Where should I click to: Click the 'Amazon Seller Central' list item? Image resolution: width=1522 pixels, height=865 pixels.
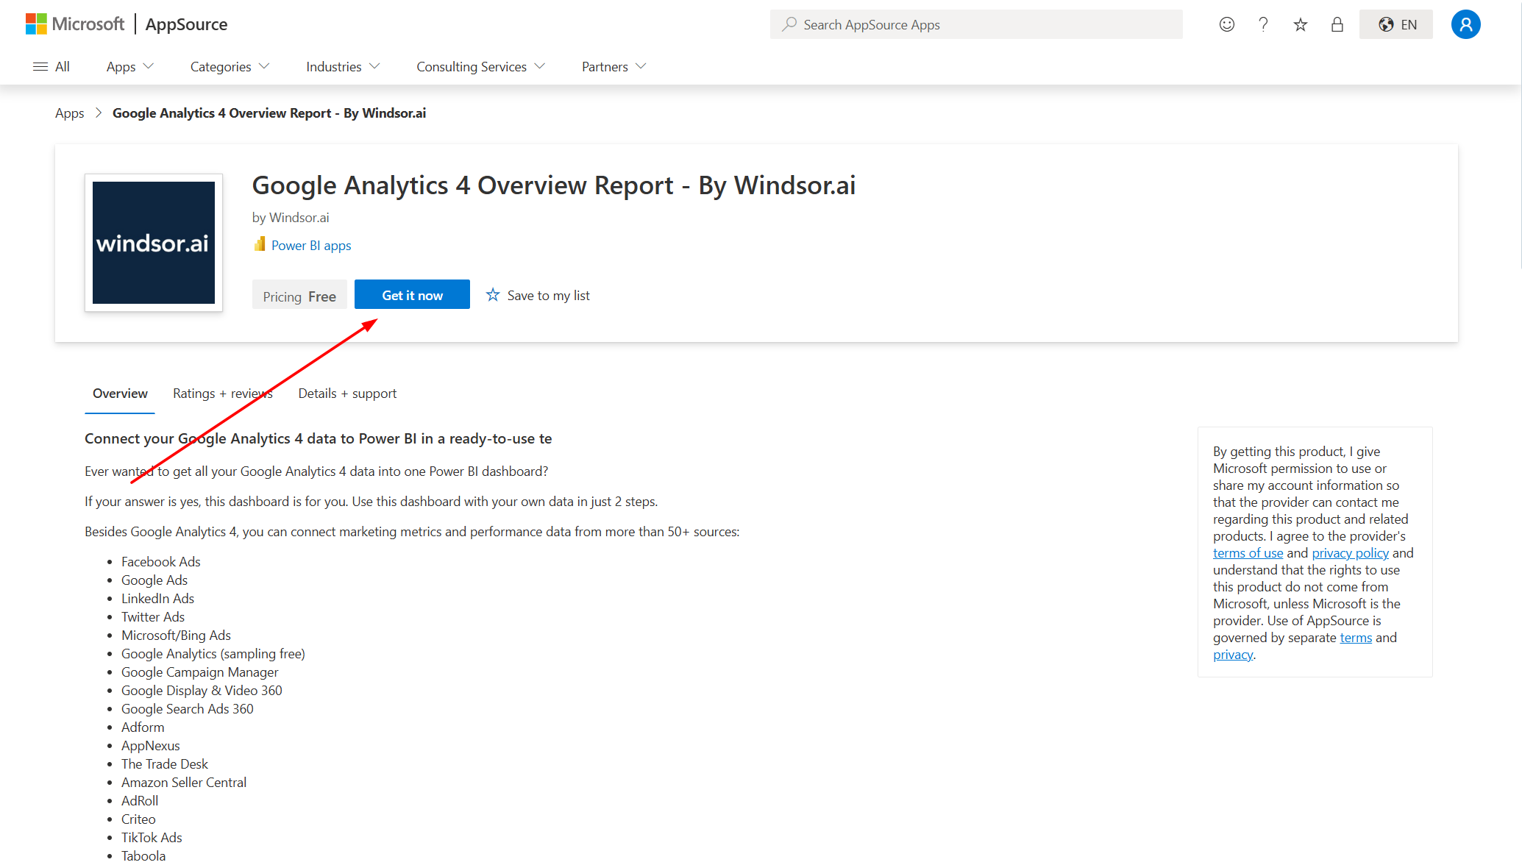tap(184, 783)
